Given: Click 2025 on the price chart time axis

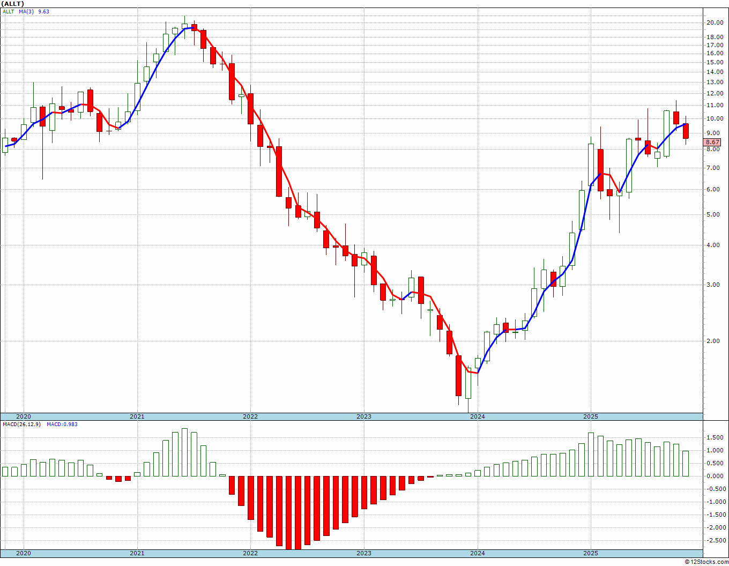Looking at the screenshot, I should pos(591,416).
